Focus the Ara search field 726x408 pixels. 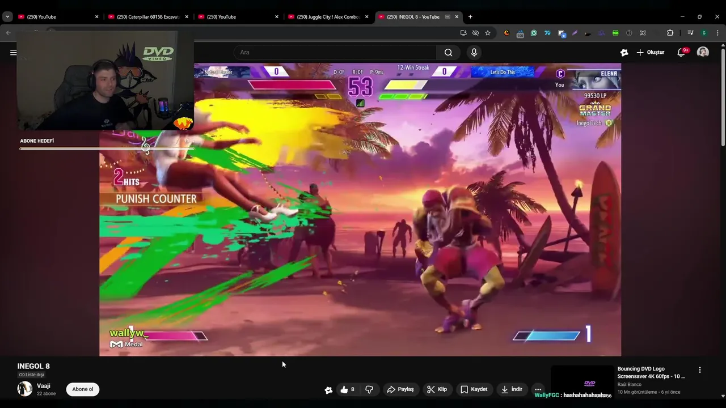(x=335, y=52)
